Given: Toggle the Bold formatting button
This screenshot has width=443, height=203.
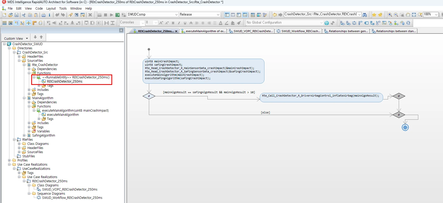Looking at the screenshot, I should (x=173, y=23).
